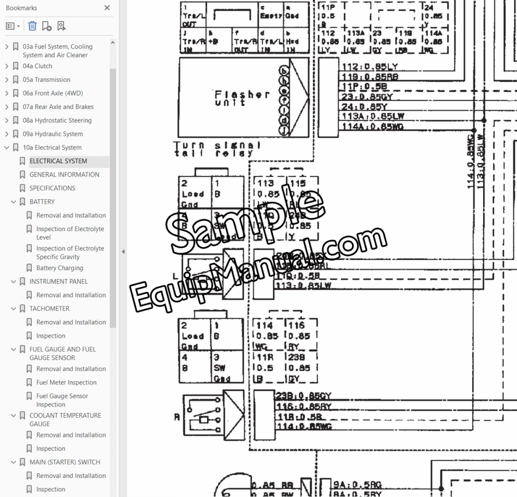Open the SPECIFICATIONS bookmark
This screenshot has height=497, width=517.
coord(53,188)
